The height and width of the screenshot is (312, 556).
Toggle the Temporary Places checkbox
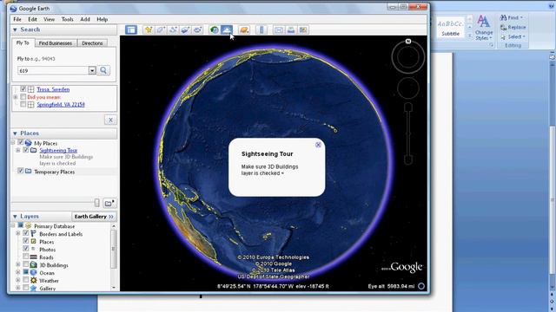[21, 171]
